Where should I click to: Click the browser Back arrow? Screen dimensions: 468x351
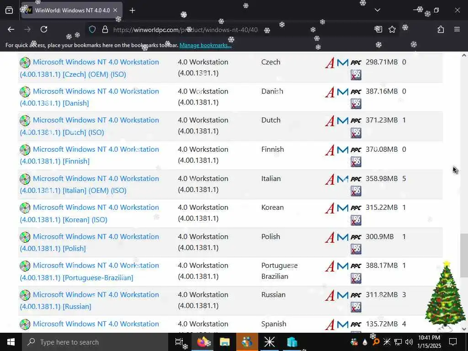(x=11, y=29)
